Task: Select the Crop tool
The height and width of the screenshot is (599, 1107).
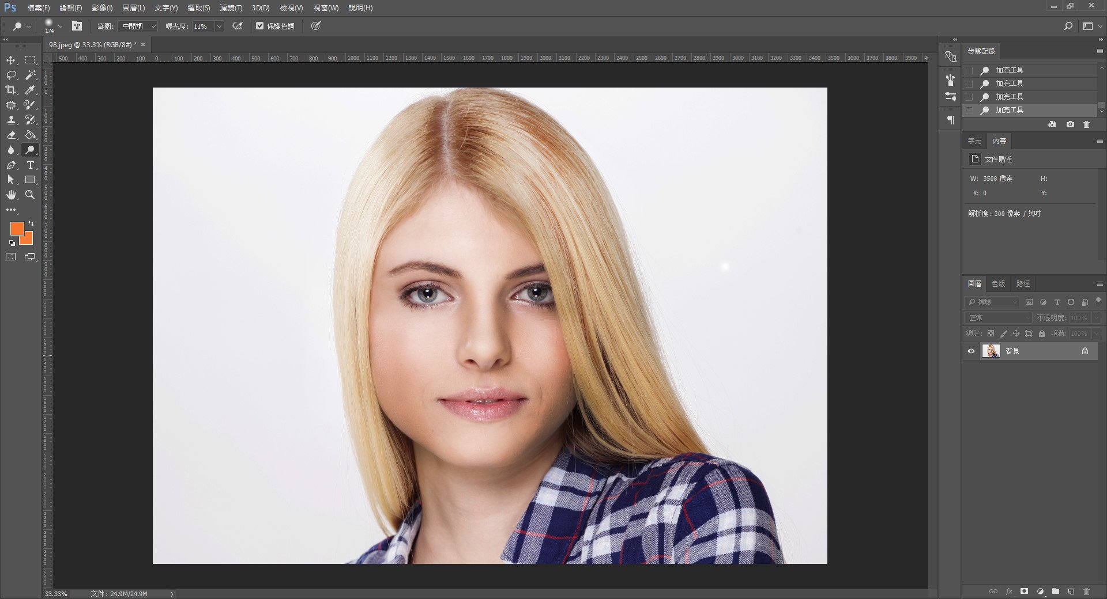Action: 11,90
